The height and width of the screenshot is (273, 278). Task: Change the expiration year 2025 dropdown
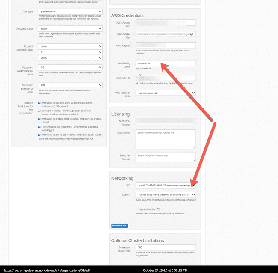click(70, 58)
